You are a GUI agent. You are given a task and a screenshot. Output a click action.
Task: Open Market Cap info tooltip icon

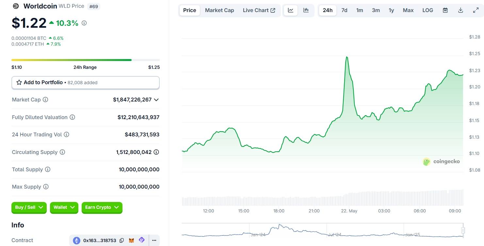(45, 100)
